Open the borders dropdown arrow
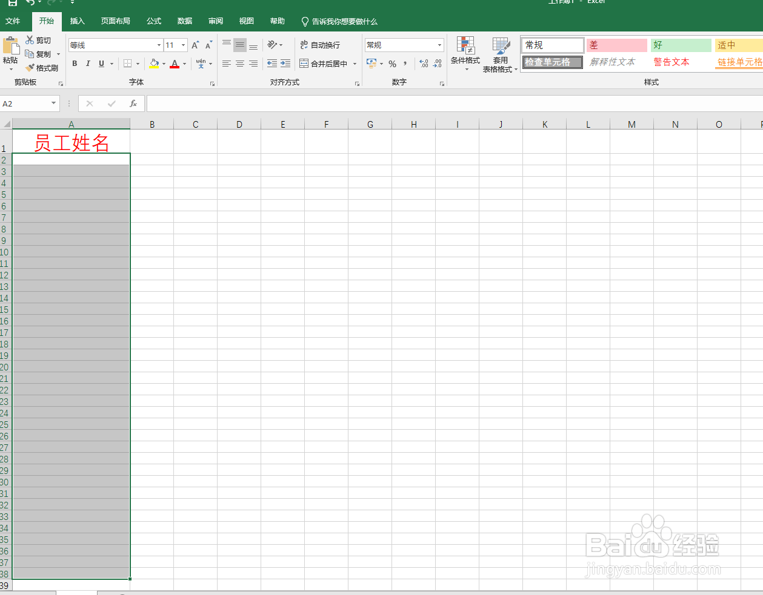The height and width of the screenshot is (595, 763). 138,64
